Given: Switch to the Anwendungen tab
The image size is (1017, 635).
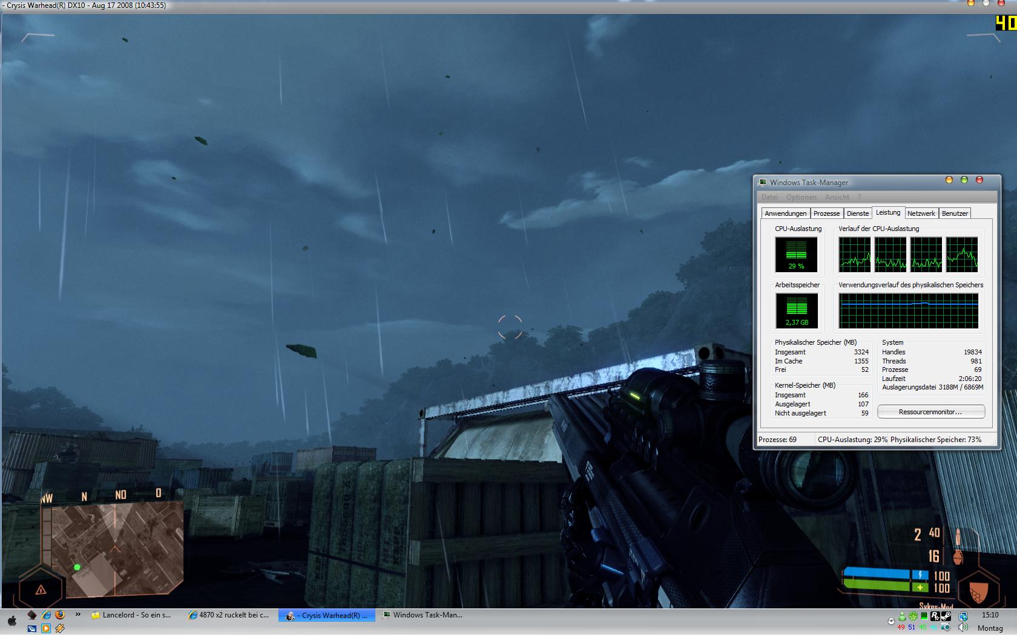Looking at the screenshot, I should (786, 213).
